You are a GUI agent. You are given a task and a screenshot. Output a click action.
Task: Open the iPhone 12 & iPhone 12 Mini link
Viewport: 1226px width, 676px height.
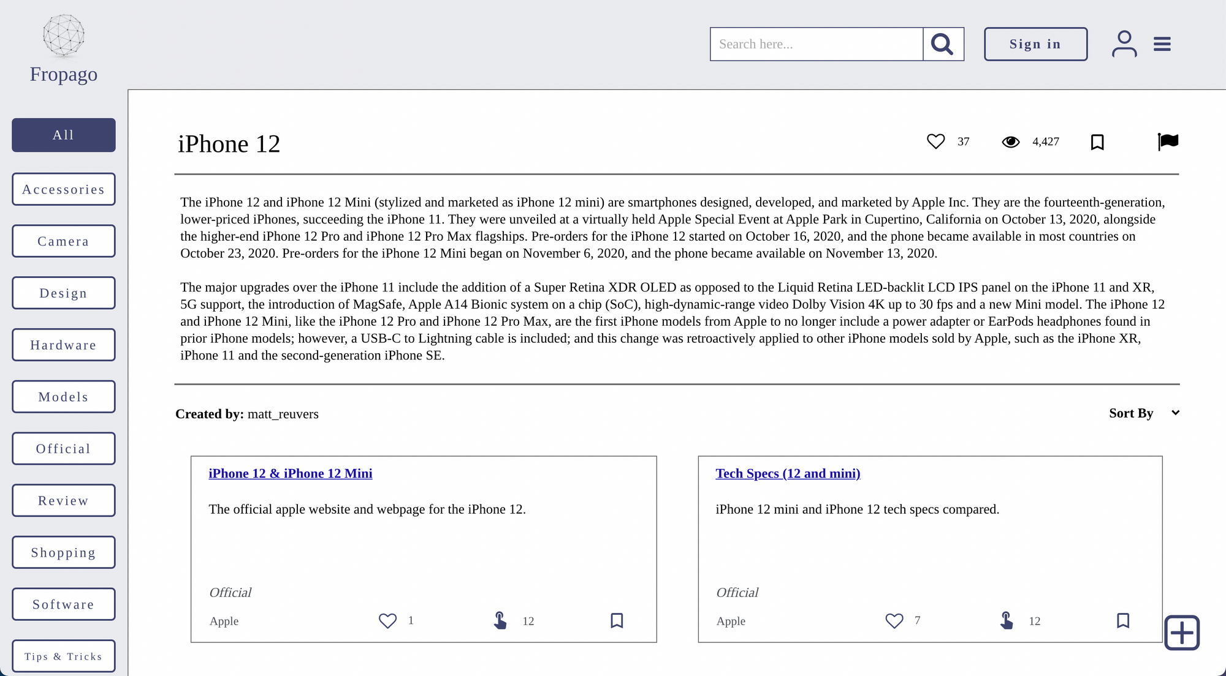click(290, 473)
